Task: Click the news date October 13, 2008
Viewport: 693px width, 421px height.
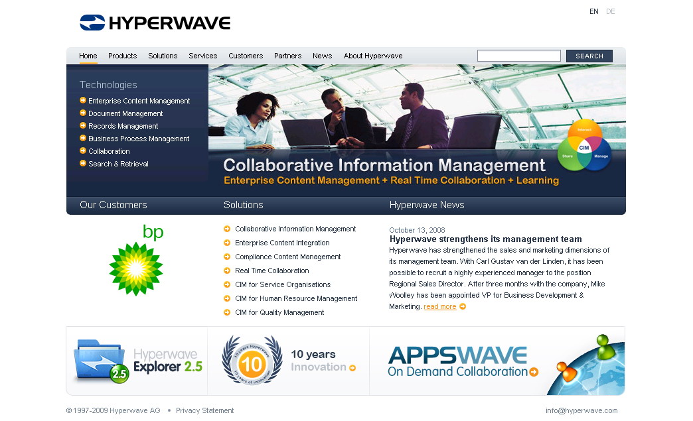Action: coord(417,230)
